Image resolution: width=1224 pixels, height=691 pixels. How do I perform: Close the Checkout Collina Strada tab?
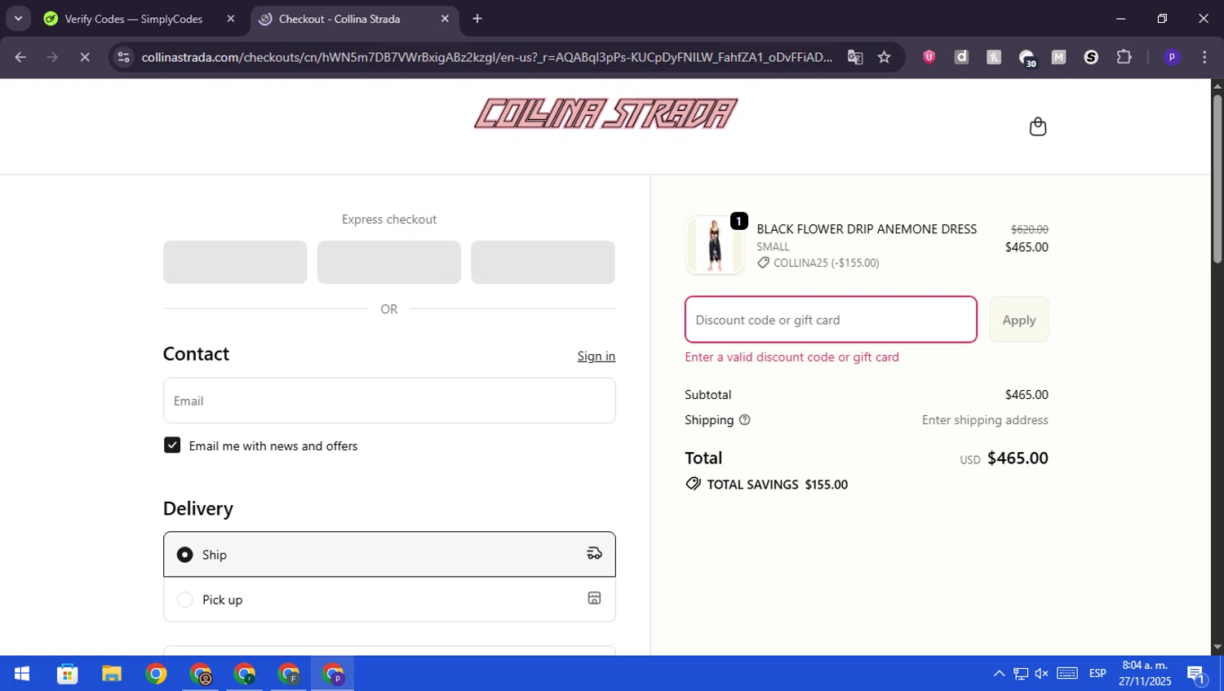point(445,19)
